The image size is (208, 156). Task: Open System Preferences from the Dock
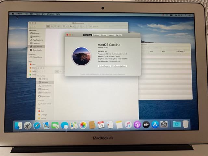(164, 124)
